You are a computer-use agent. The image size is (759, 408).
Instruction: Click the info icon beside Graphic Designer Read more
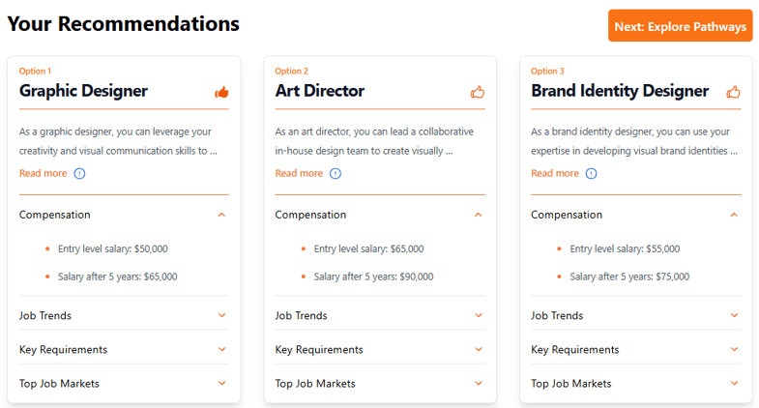tap(79, 174)
